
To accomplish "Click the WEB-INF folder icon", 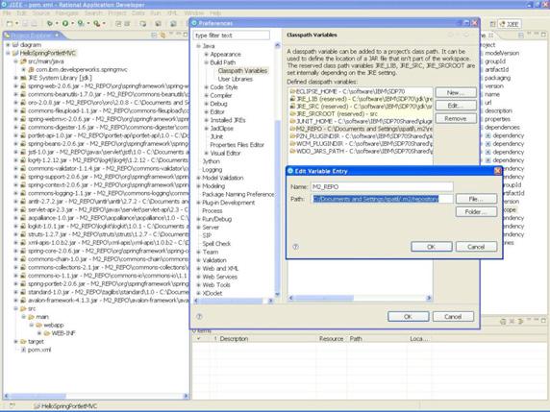I will coord(47,333).
